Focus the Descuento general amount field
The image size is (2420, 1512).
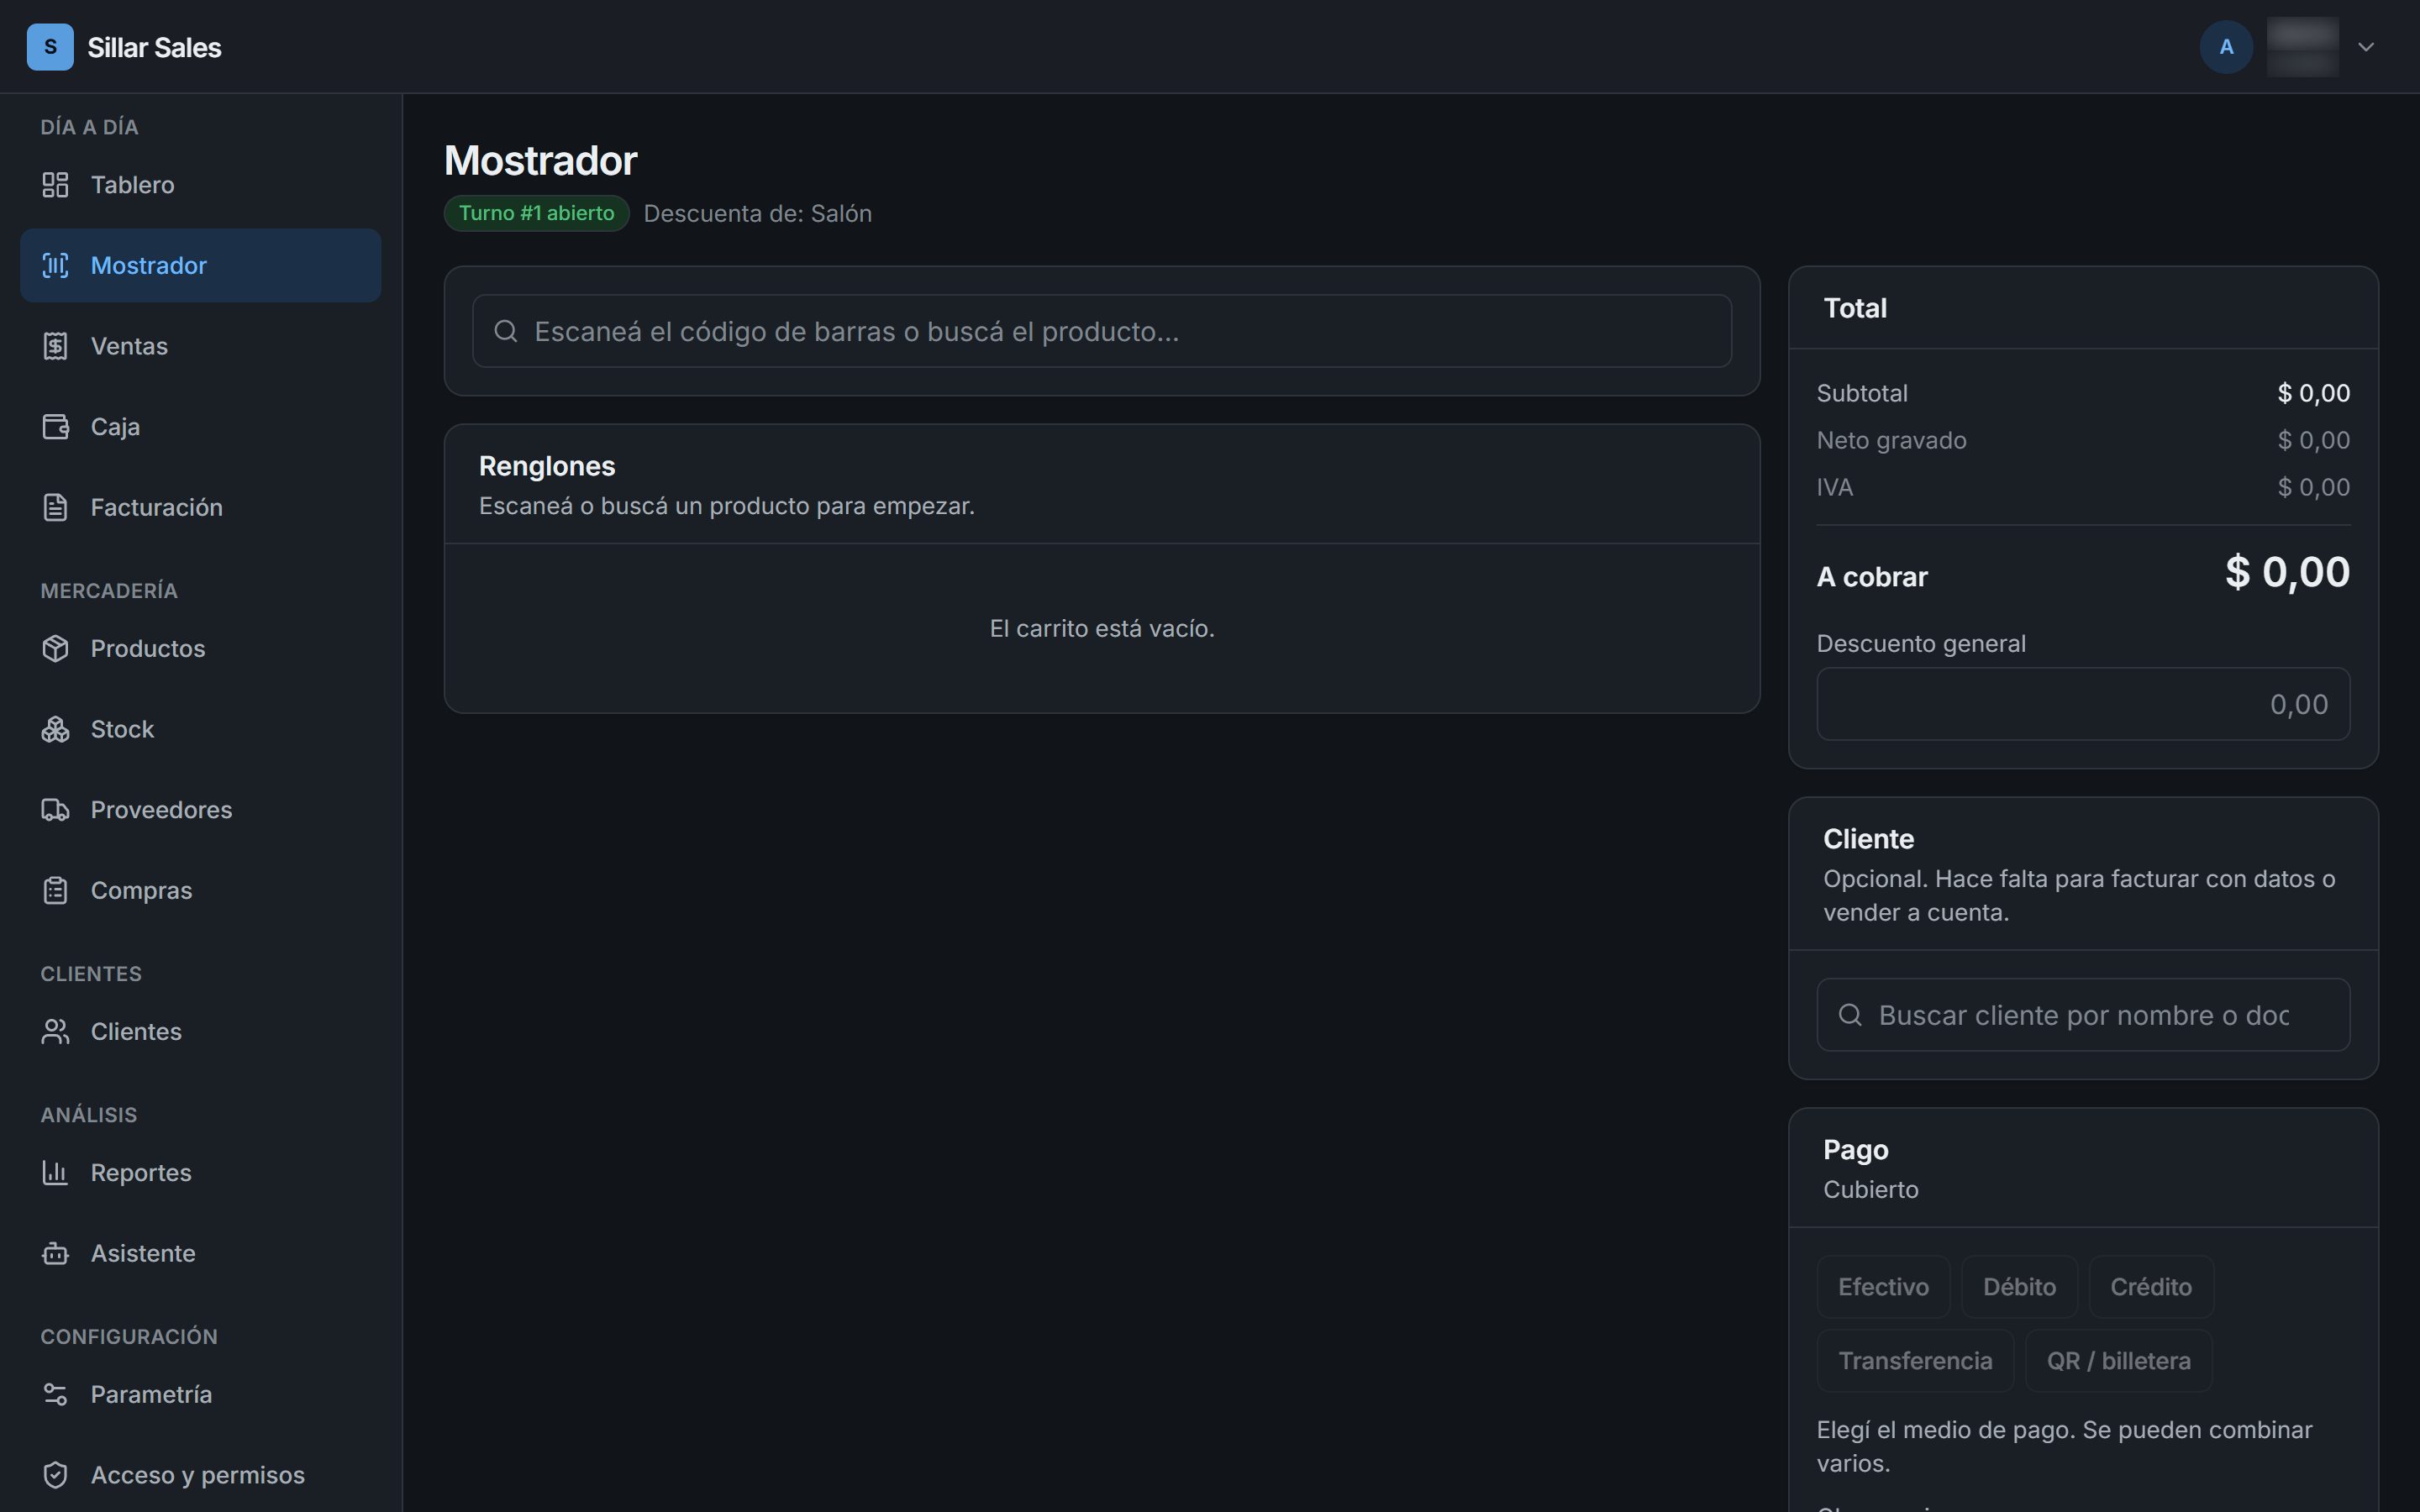point(2083,704)
